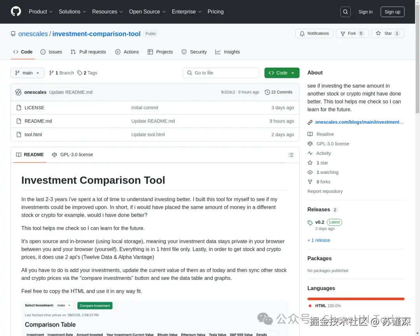Open the main branch selector dropdown
Viewport: 420px width, 336px height.
(x=28, y=73)
